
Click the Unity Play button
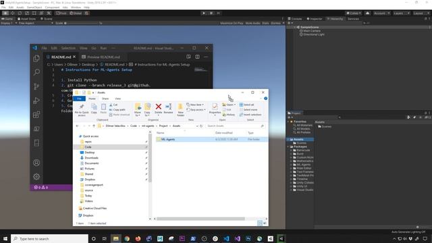click(x=204, y=13)
